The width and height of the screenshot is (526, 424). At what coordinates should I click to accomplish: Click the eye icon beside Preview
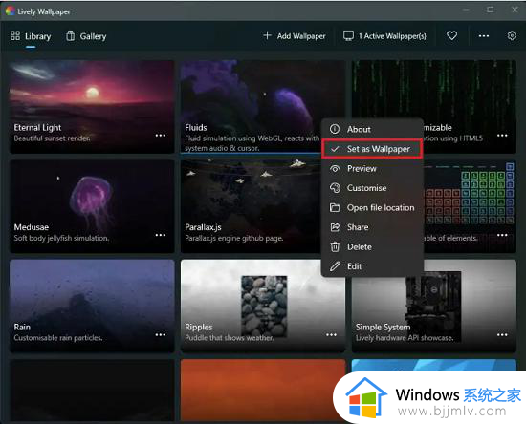pos(335,168)
